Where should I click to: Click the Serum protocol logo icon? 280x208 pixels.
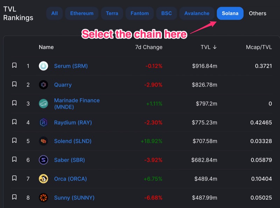coord(43,66)
